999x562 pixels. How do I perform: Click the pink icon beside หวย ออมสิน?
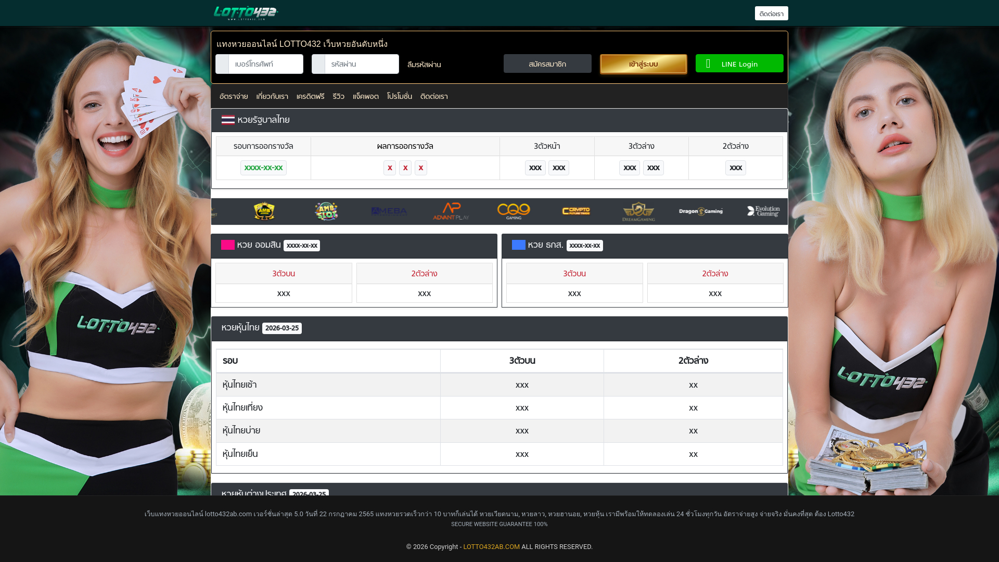click(228, 245)
